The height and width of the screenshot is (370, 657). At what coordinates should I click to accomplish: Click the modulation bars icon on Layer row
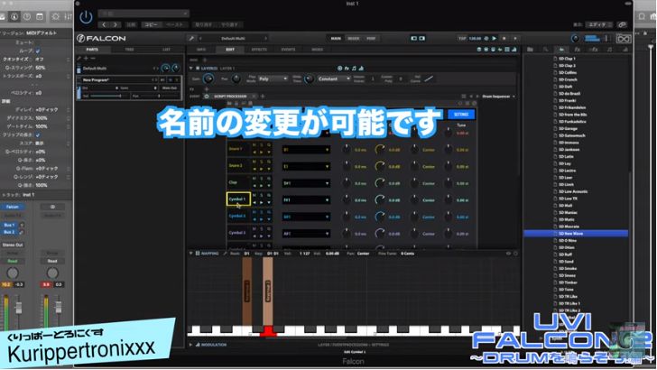[x=361, y=69]
